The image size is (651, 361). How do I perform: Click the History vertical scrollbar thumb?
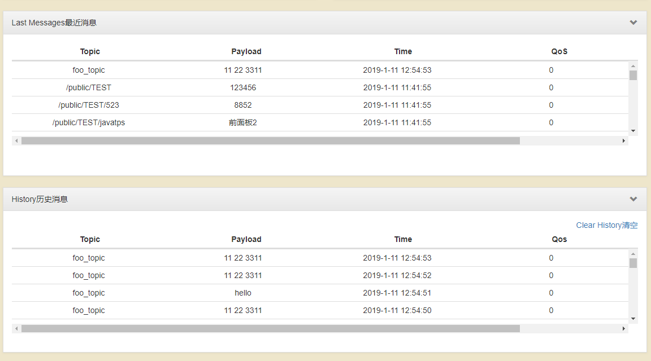pyautogui.click(x=633, y=263)
